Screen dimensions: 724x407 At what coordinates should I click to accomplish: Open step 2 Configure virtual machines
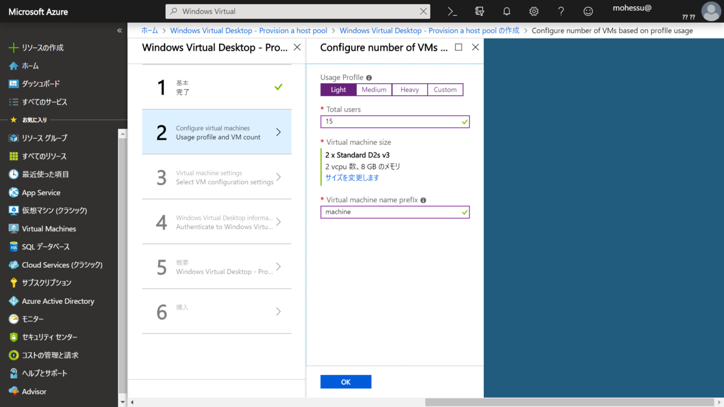(x=217, y=132)
